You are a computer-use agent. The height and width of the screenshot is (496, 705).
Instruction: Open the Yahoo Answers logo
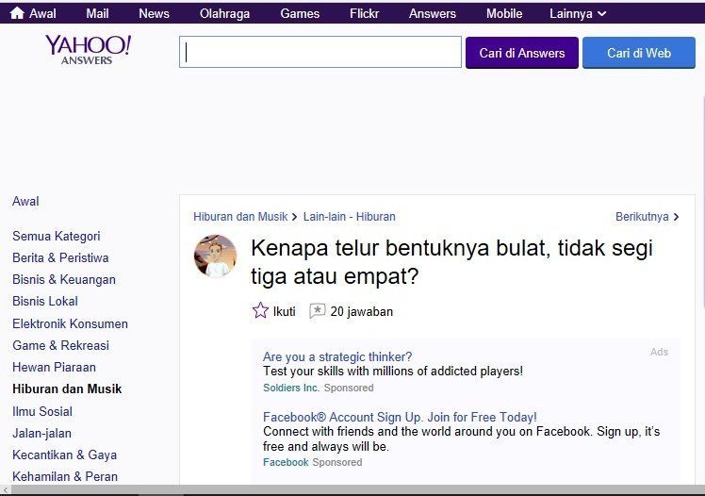[88, 50]
